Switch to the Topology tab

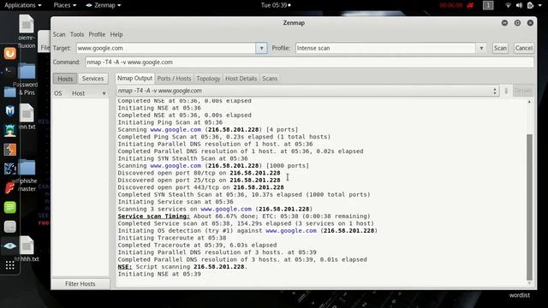[x=208, y=79]
